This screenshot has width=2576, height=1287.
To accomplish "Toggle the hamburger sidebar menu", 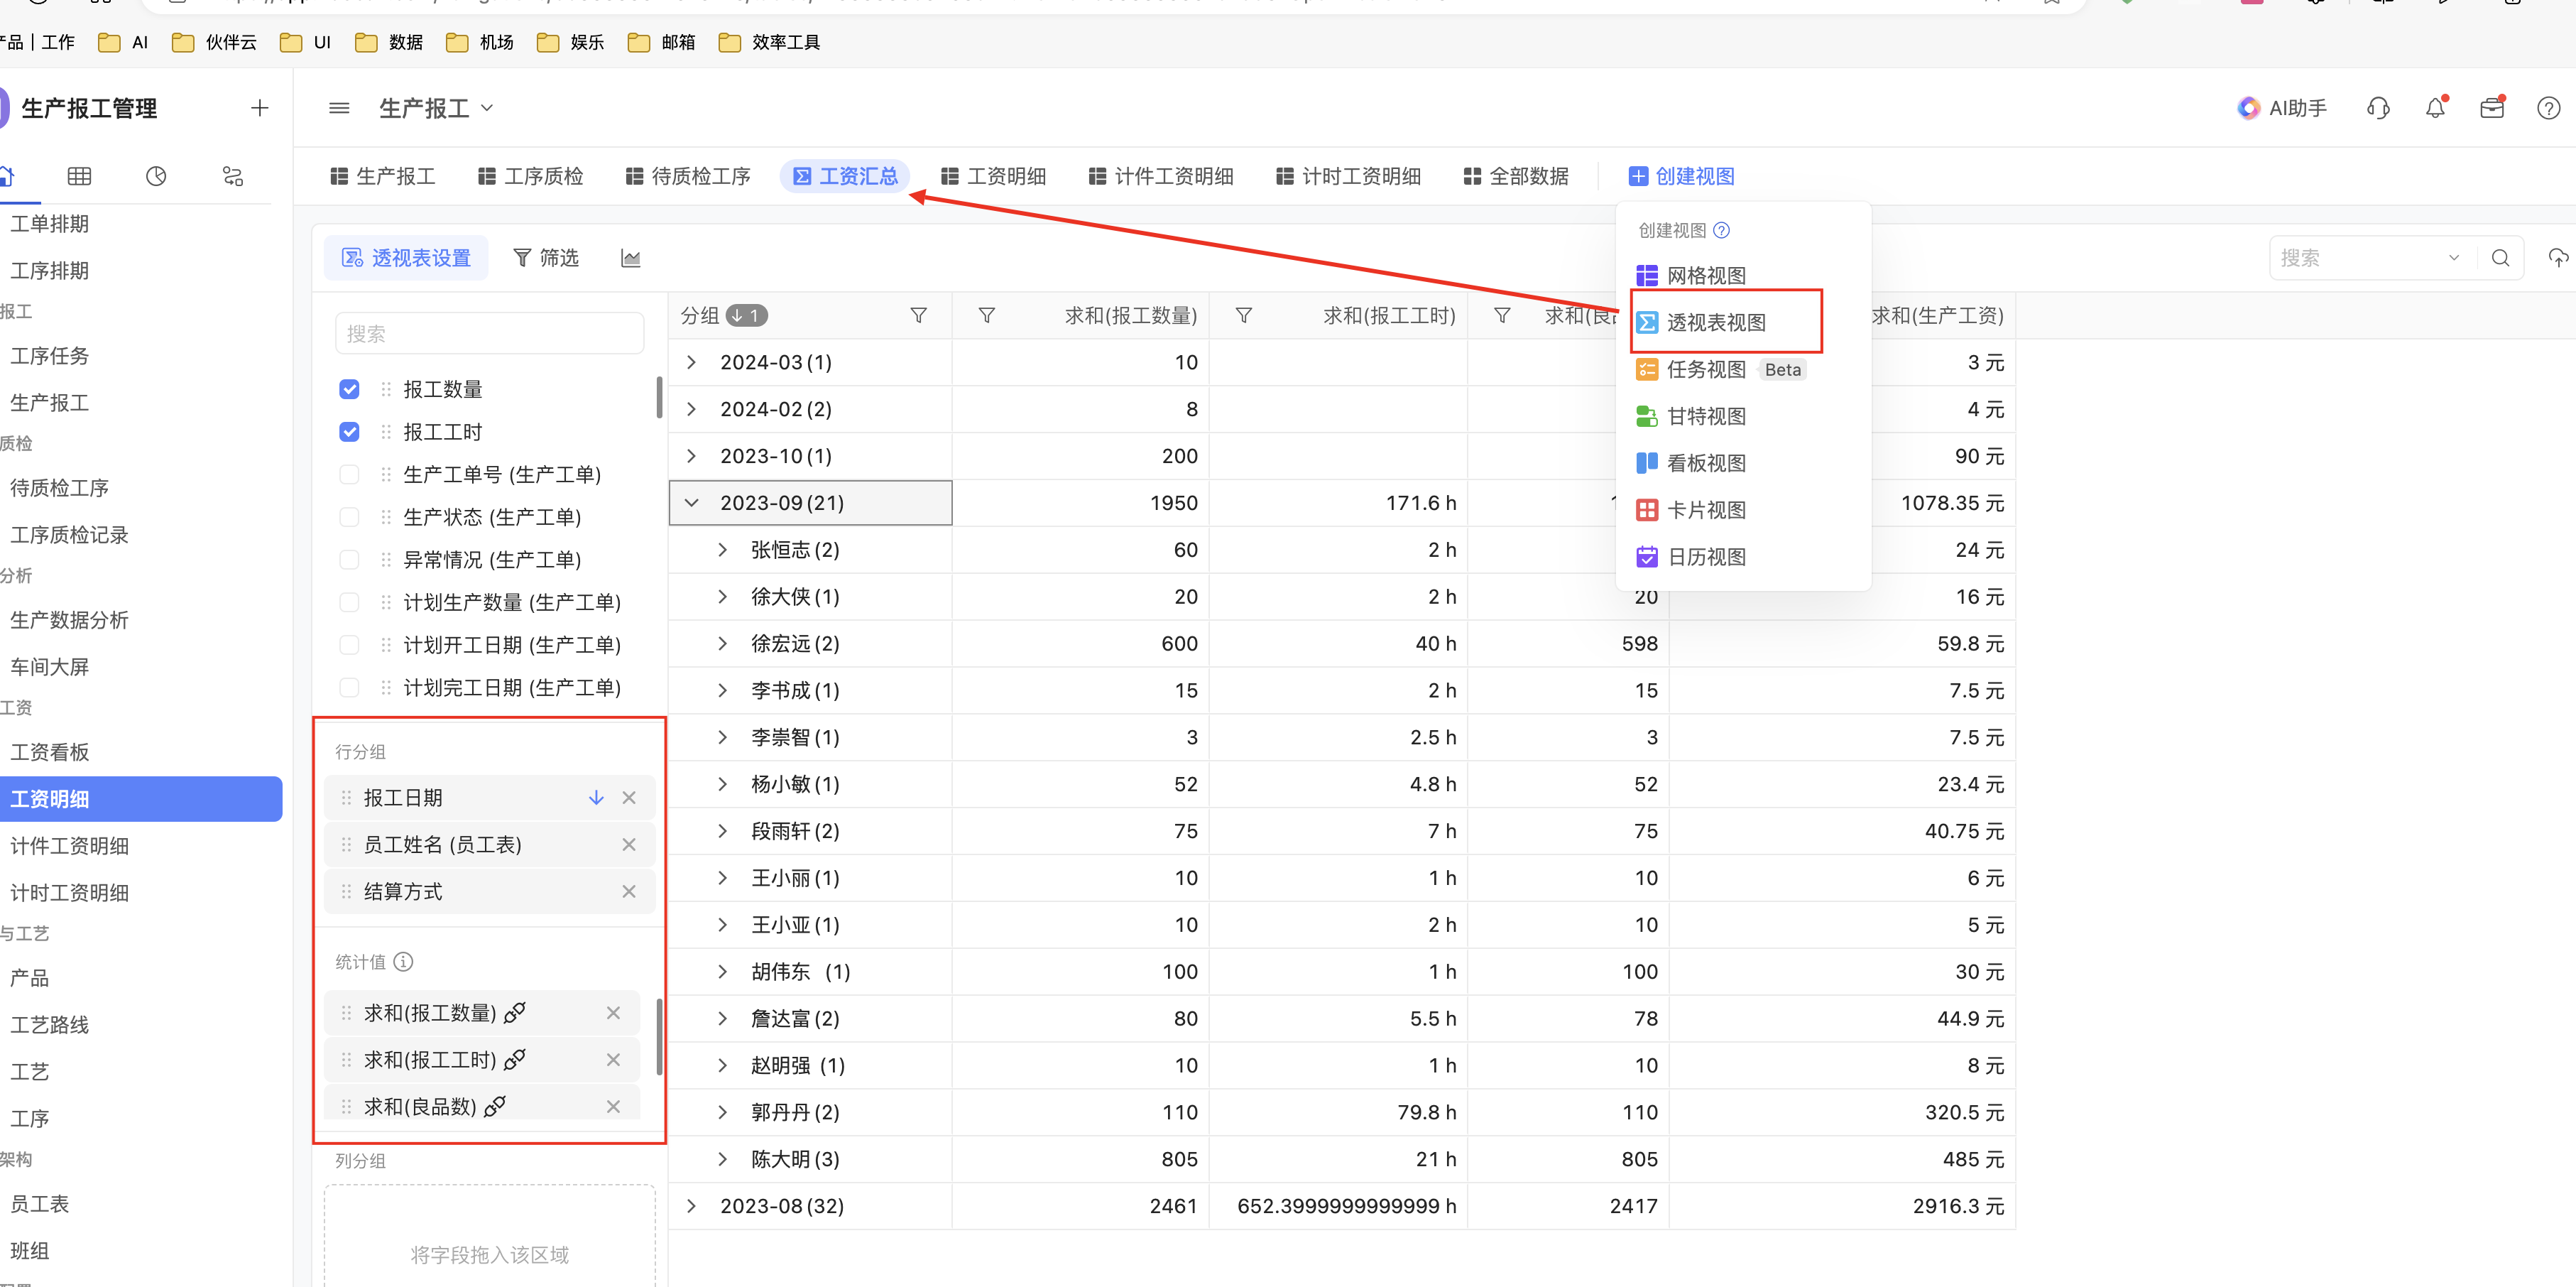I will [339, 108].
